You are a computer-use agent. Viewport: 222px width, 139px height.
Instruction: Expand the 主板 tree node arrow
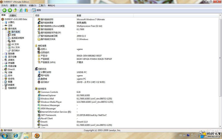tap(3, 26)
